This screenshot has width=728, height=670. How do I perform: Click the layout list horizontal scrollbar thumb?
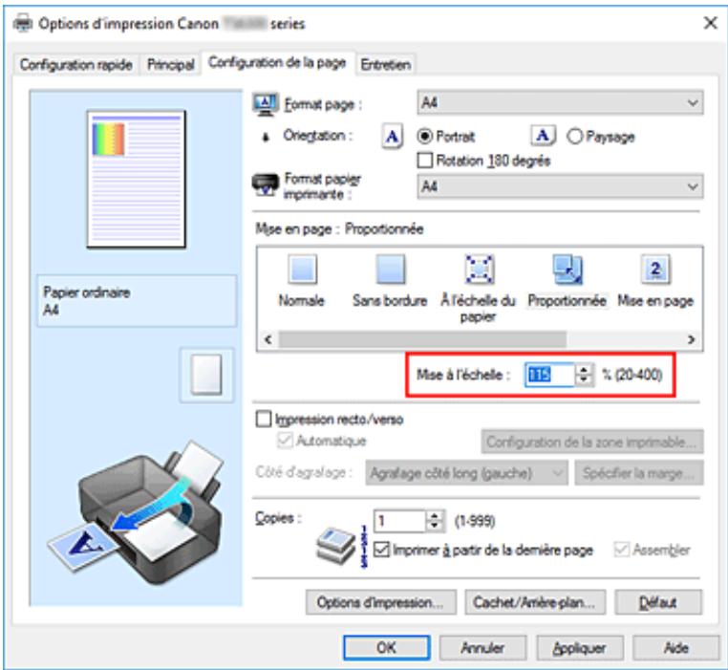[422, 339]
